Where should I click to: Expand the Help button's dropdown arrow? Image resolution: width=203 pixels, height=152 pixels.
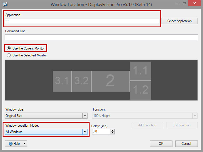click(x=25, y=144)
